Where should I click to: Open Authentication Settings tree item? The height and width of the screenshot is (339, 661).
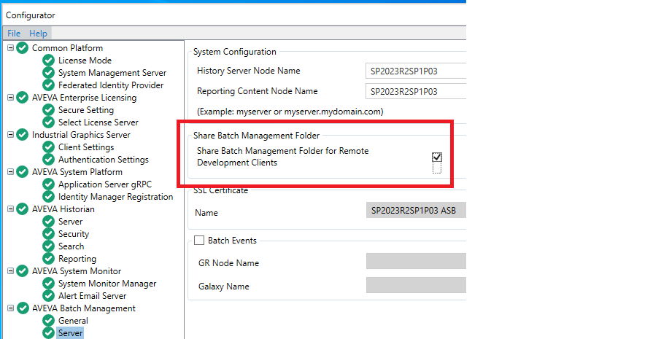[104, 160]
